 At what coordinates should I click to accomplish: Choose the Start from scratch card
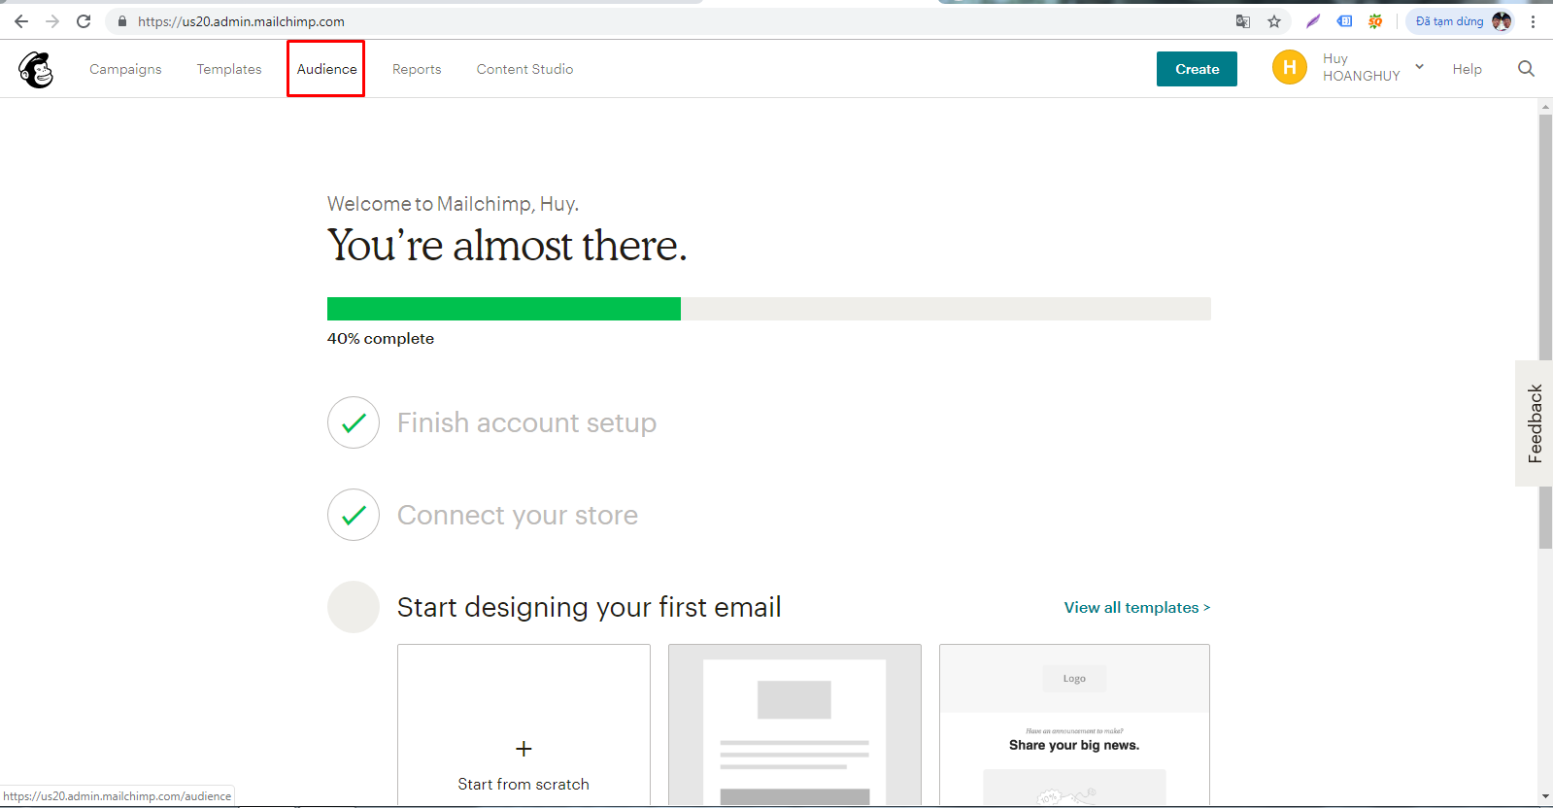[523, 724]
